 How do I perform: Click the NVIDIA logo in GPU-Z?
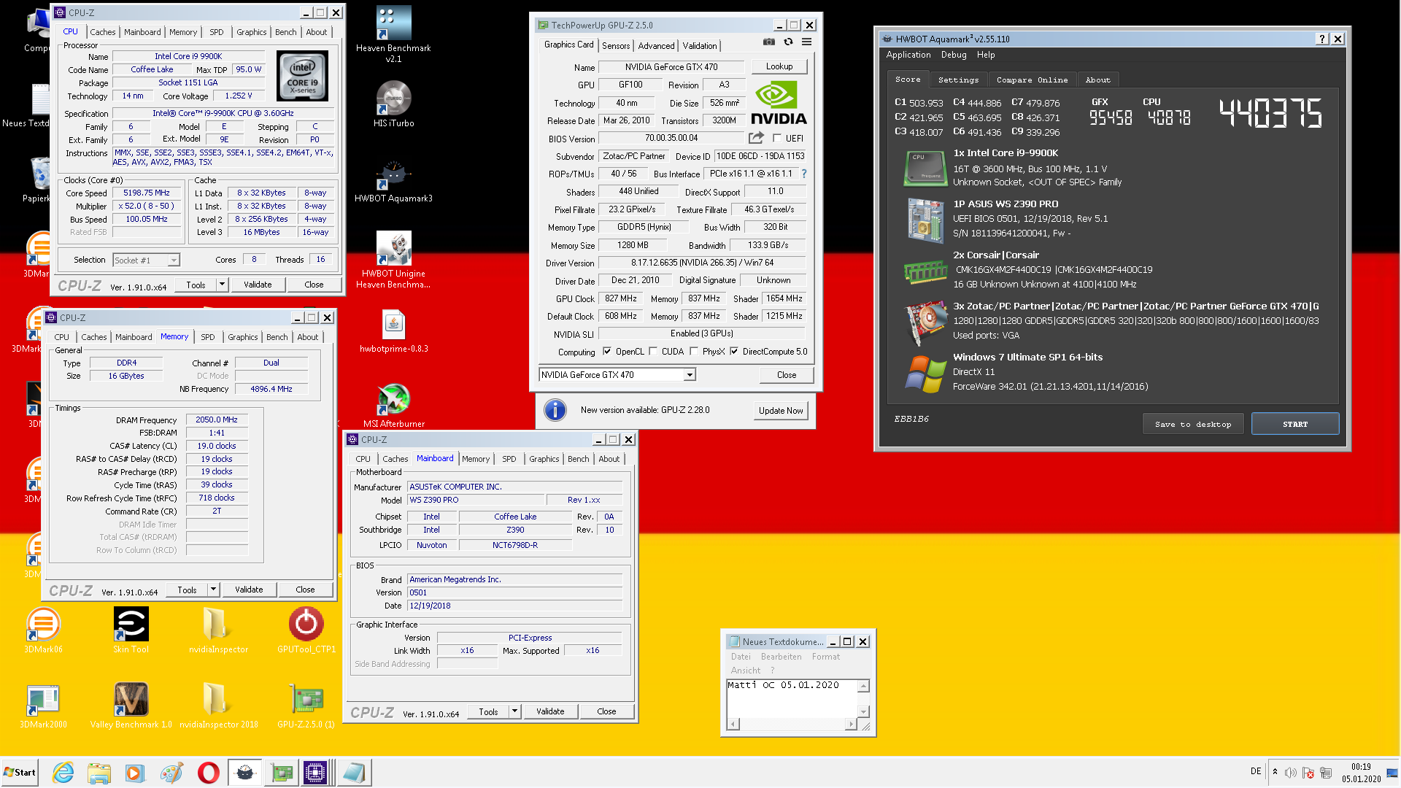pyautogui.click(x=779, y=103)
